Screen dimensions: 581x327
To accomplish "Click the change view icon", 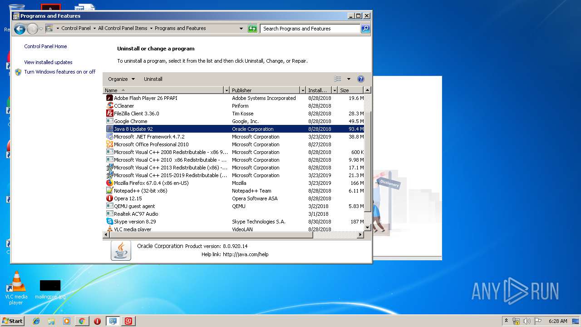I will coord(338,79).
